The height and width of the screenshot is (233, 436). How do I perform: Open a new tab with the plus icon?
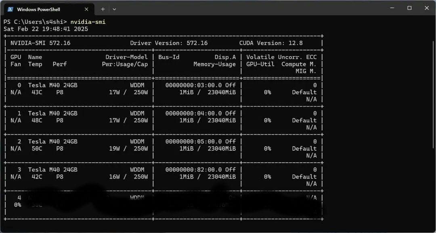point(103,8)
